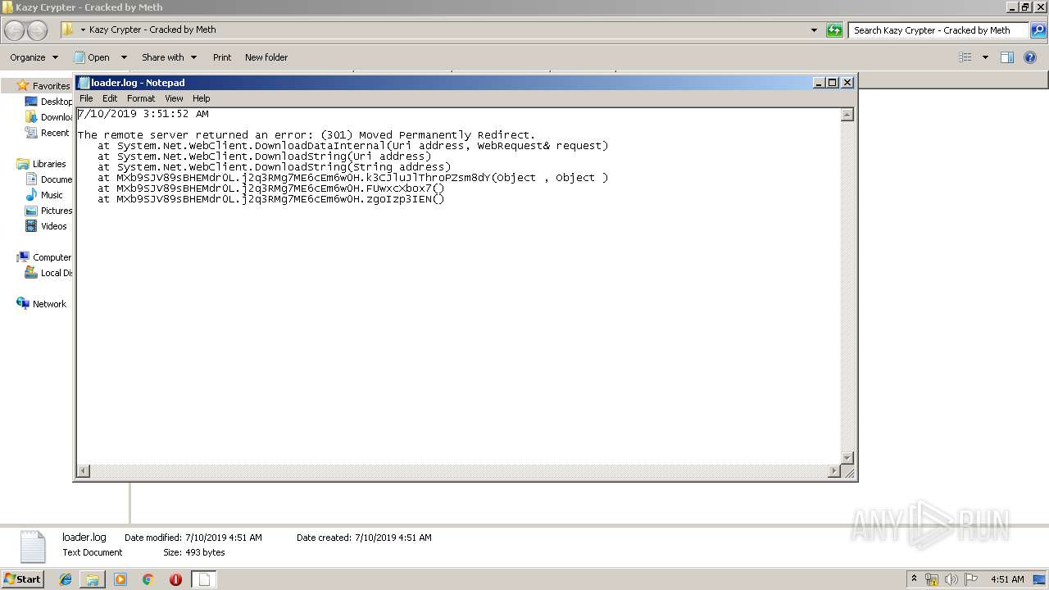Viewport: 1049px width, 590px height.
Task: Select Favorites in the navigation pane
Action: [x=43, y=86]
